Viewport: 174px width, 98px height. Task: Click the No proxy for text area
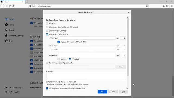coord(86,76)
